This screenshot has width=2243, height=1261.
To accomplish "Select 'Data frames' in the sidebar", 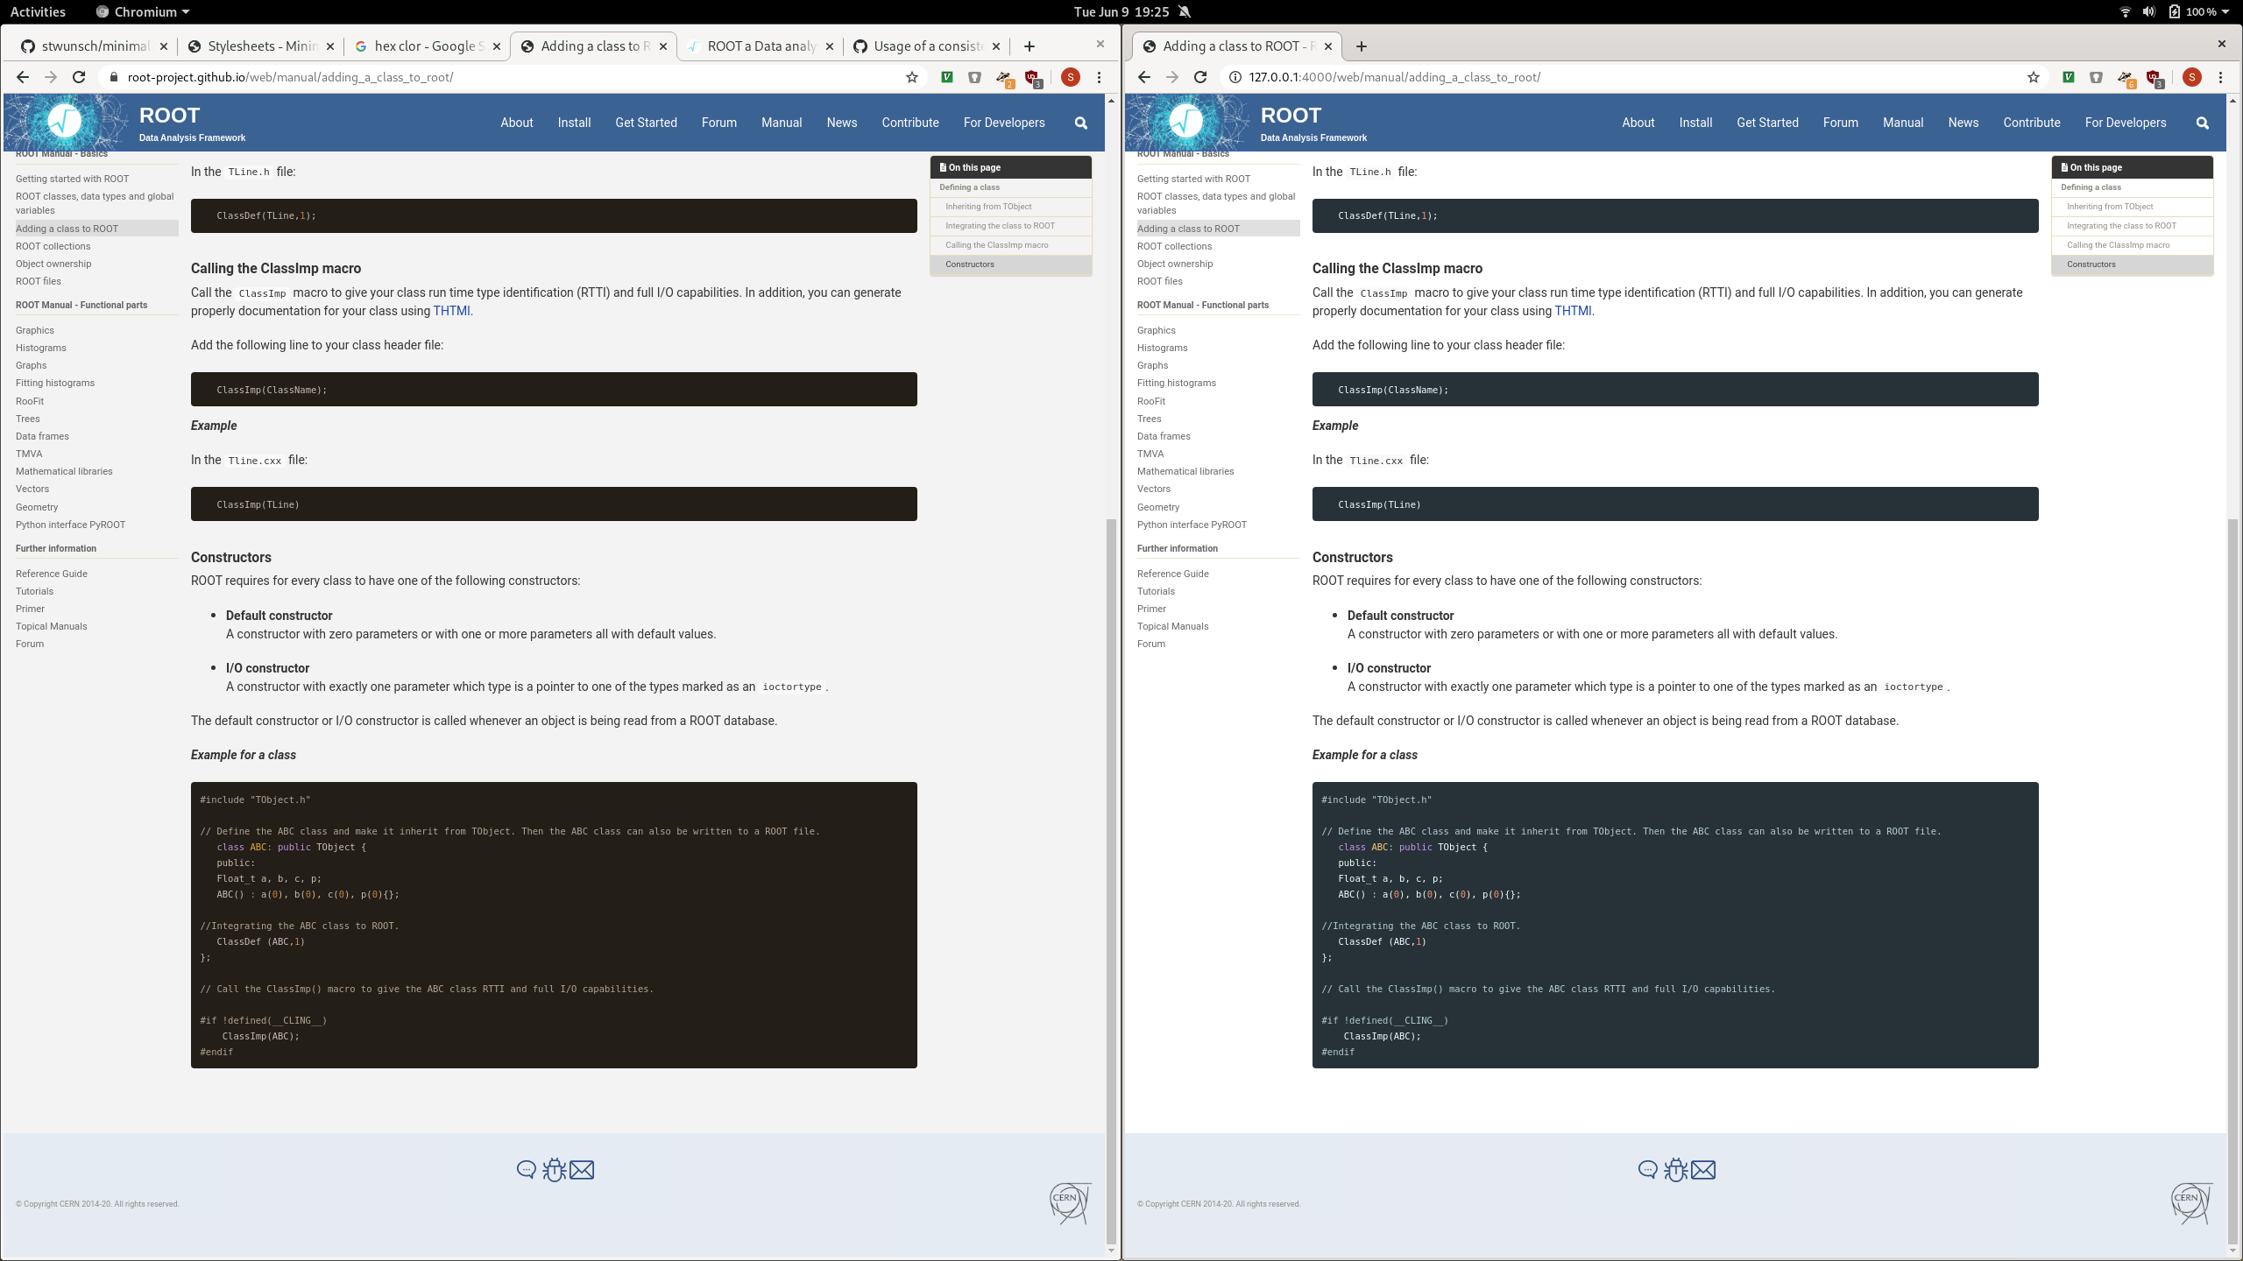I will point(42,436).
